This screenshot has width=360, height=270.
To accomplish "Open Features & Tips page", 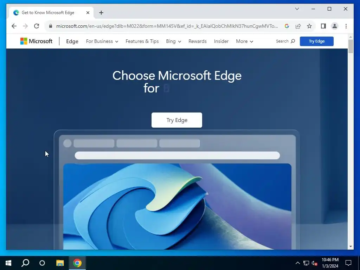I will click(142, 41).
